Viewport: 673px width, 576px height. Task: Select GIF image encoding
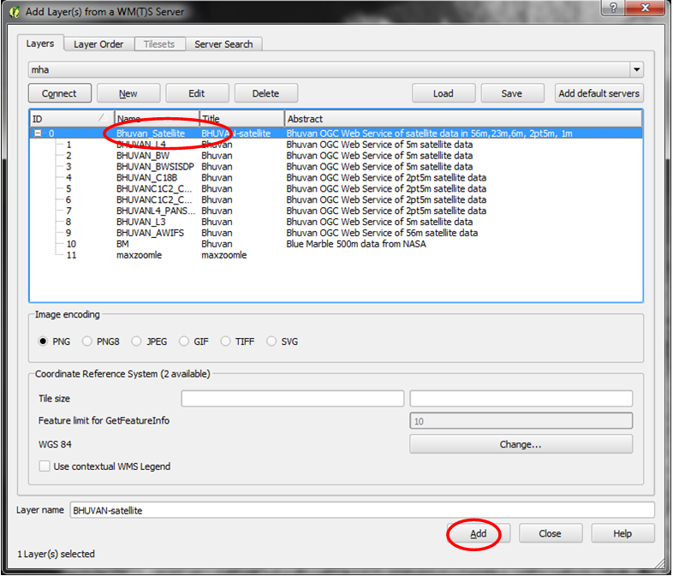click(184, 341)
